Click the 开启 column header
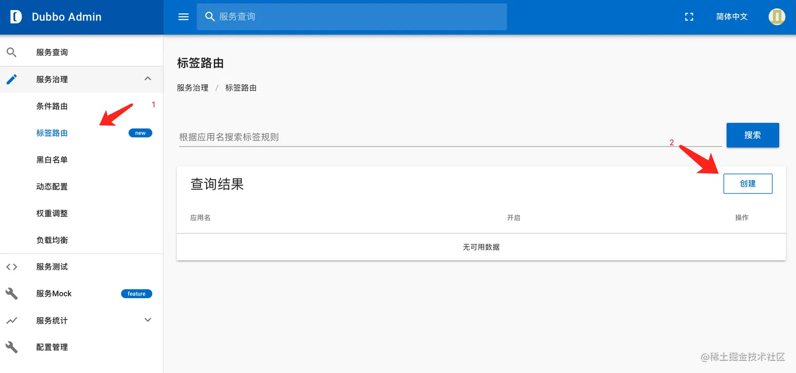This screenshot has width=796, height=373. (514, 218)
